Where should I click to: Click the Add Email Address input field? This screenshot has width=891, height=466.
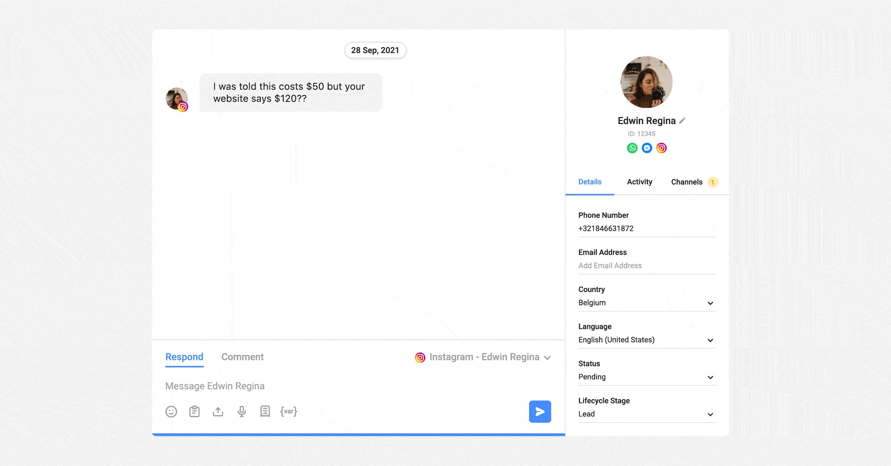click(x=611, y=266)
